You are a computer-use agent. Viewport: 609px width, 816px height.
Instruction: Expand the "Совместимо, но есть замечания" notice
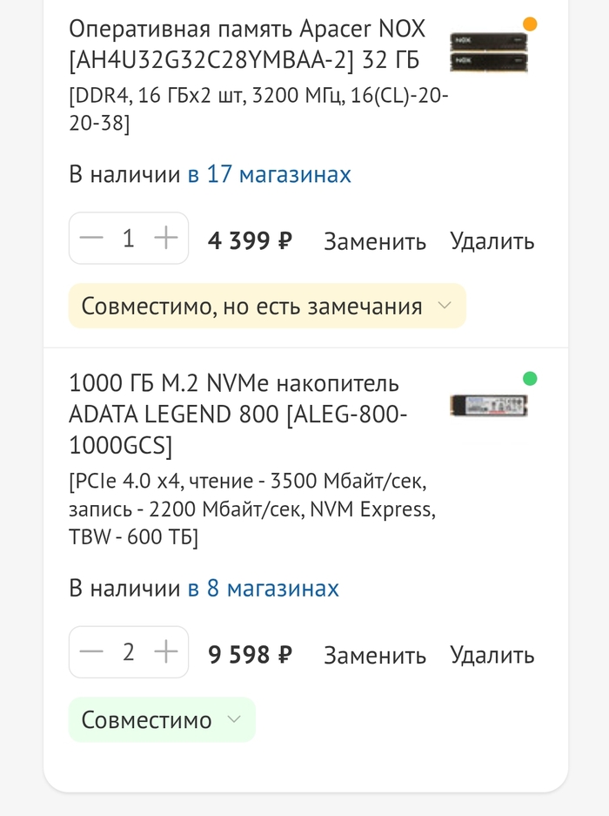click(x=267, y=306)
